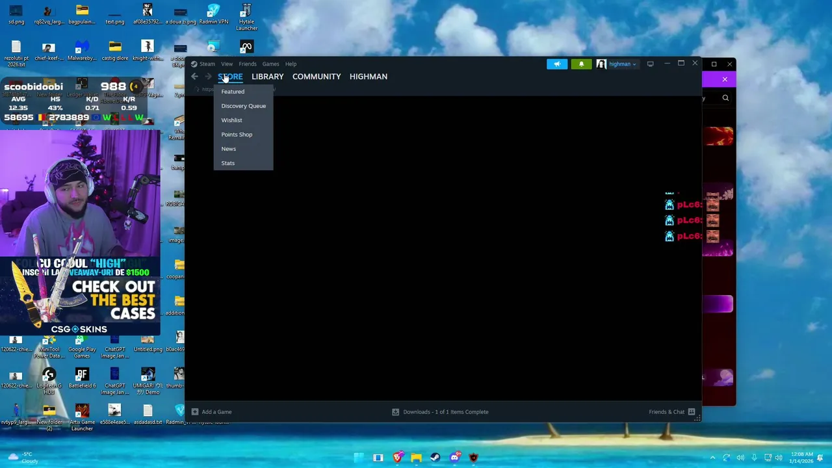Open File Explorer from the taskbar
The height and width of the screenshot is (468, 832).
416,458
